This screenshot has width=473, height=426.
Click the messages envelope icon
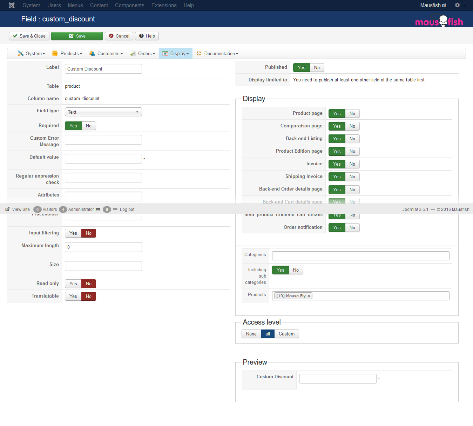point(98,209)
